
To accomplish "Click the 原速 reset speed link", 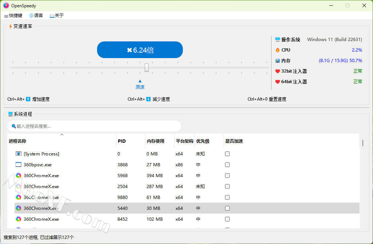I will point(140,87).
